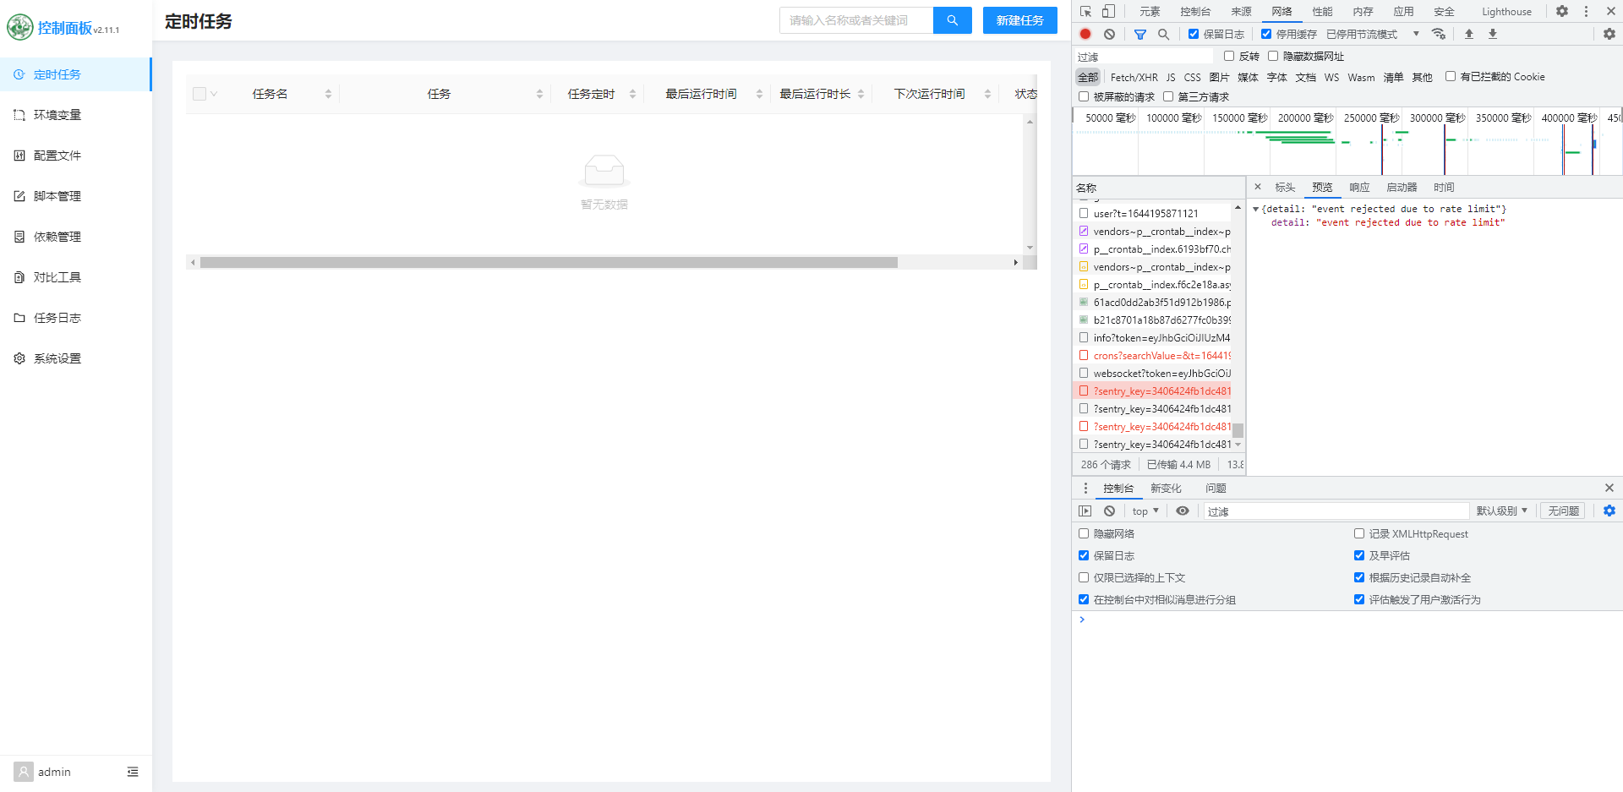Open network conditions wifi icon
The width and height of the screenshot is (1623, 792).
[x=1438, y=34]
